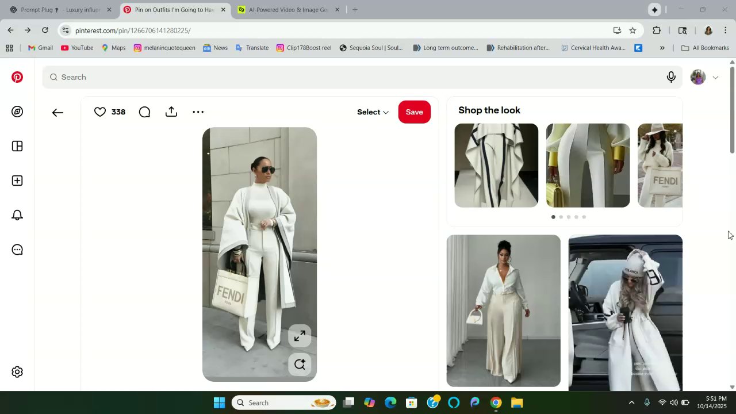Go to Pinterest home via logo
This screenshot has height=414, width=736.
[17, 77]
